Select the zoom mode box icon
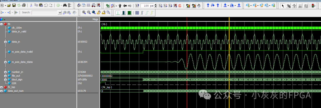 point(288,6)
